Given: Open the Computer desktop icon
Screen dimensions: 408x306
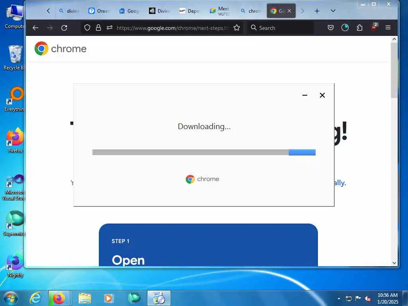Looking at the screenshot, I should coord(15,17).
